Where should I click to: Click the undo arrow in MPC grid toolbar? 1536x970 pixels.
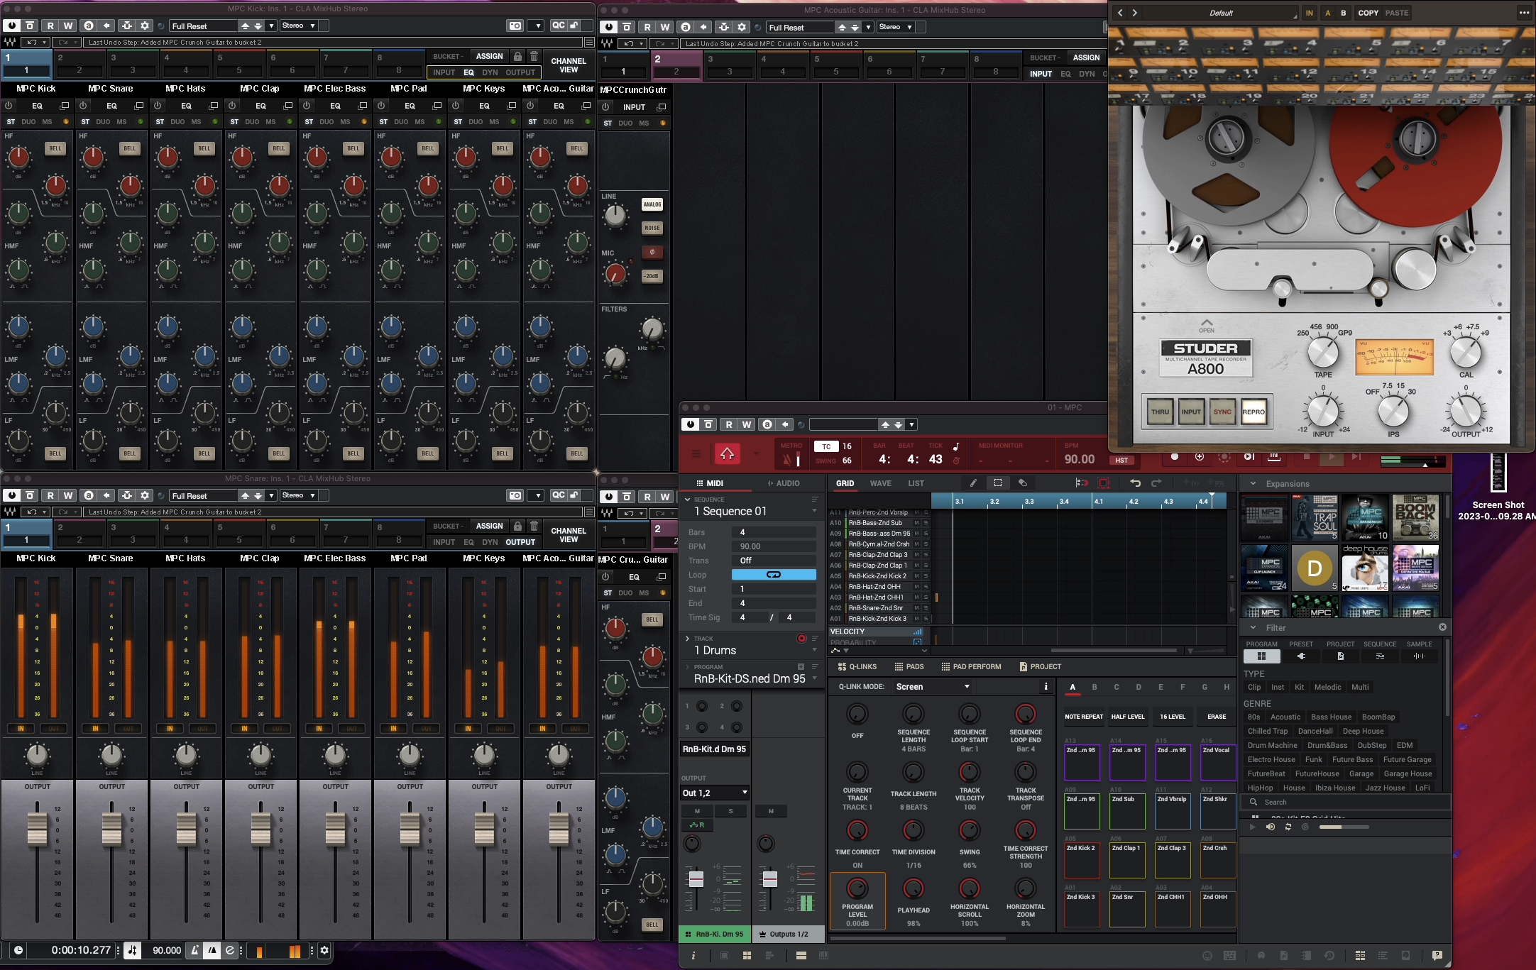(x=1135, y=483)
